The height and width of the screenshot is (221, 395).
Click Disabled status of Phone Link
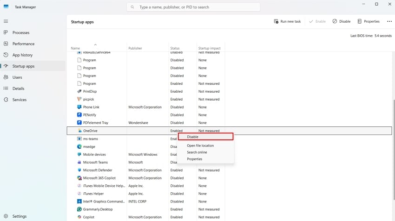pos(177,107)
